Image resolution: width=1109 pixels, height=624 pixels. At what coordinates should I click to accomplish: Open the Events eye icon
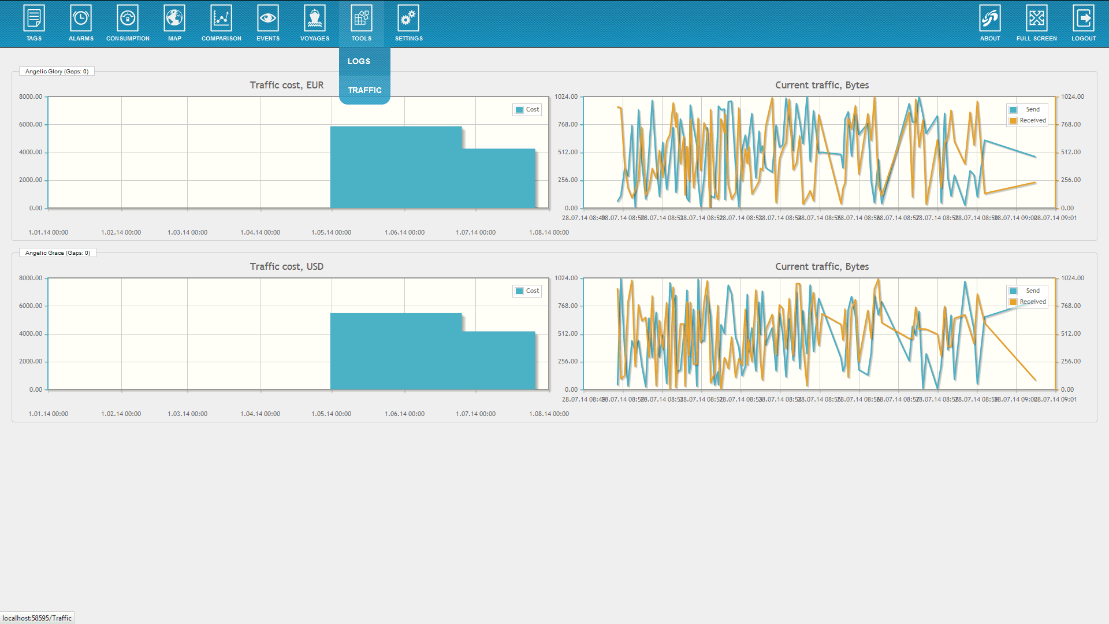point(268,18)
